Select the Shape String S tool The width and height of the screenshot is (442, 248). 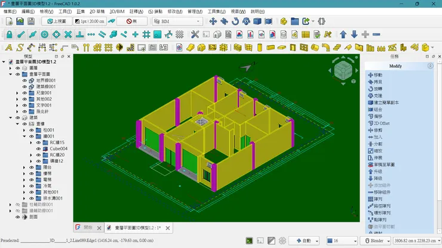(20, 48)
